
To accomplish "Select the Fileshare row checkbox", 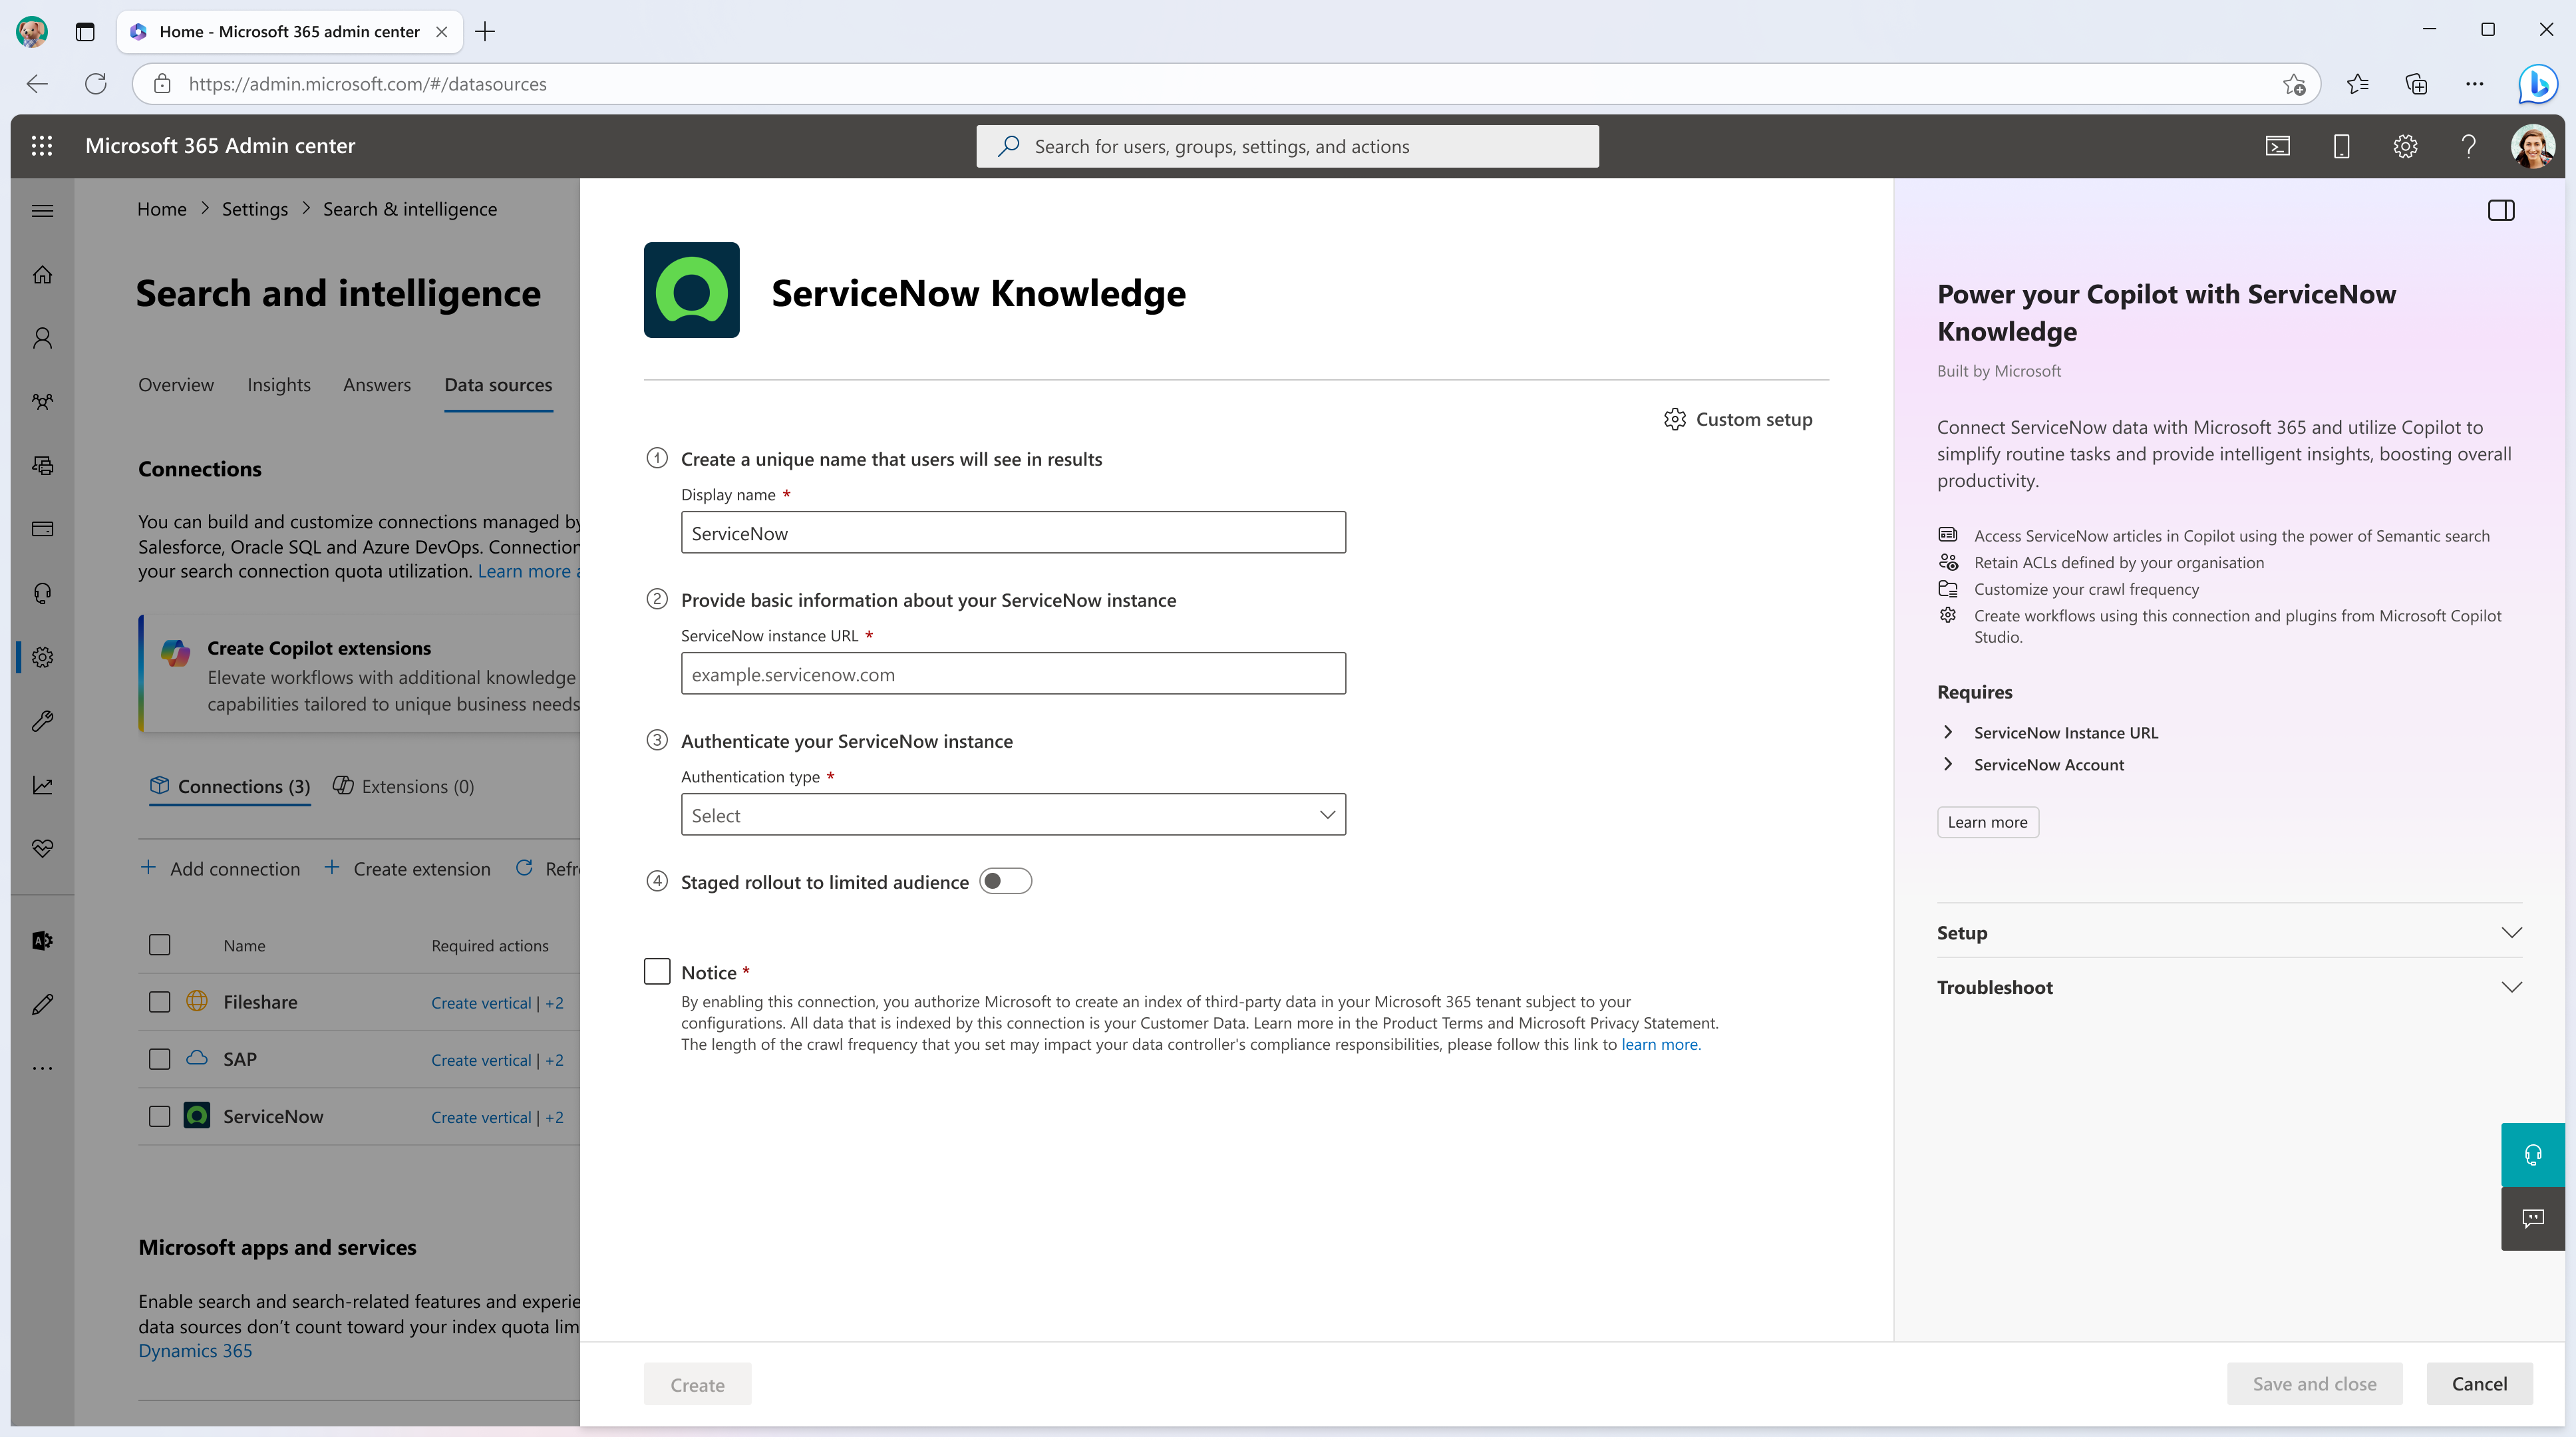I will click(x=159, y=1001).
